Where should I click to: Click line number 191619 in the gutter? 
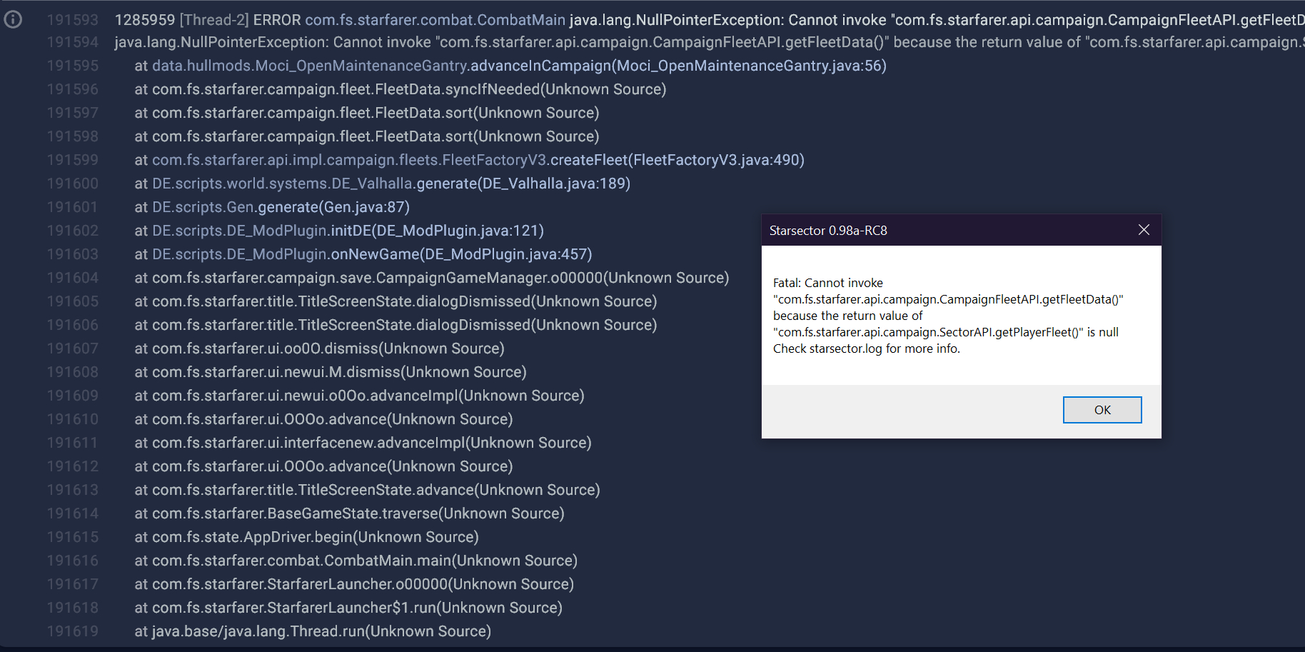72,631
